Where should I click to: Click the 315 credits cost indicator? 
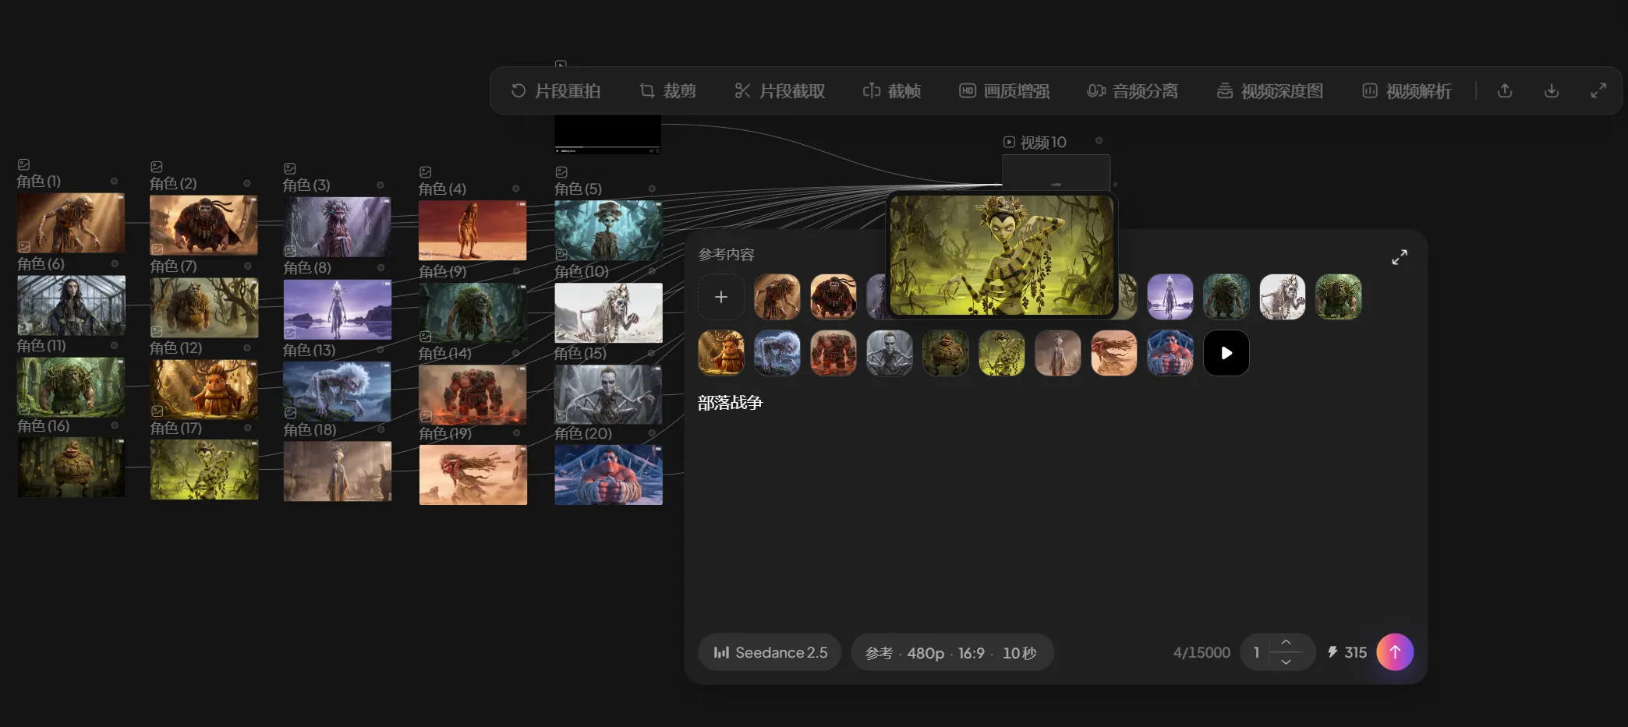click(x=1347, y=652)
